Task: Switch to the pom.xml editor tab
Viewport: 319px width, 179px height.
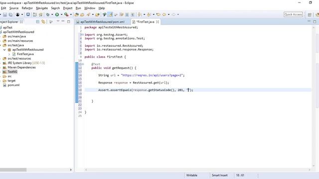Action: pyautogui.click(x=102, y=22)
